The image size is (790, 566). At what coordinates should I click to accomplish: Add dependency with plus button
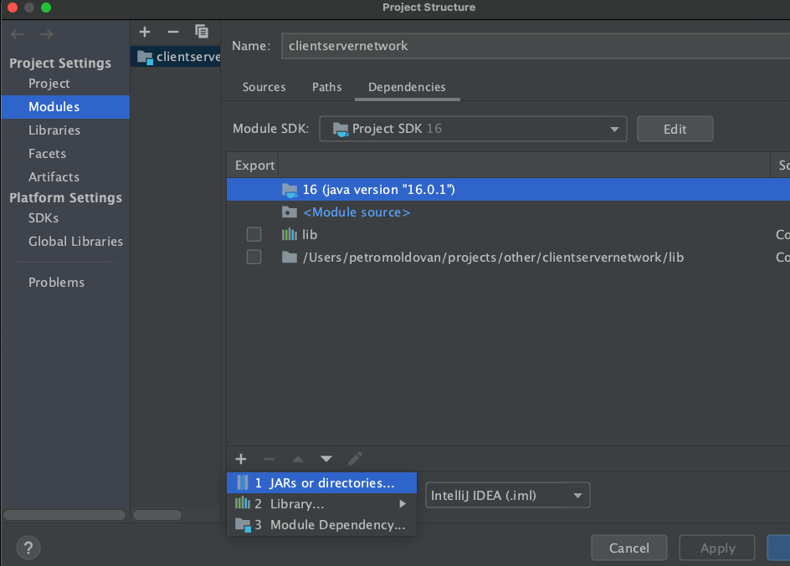tap(241, 459)
